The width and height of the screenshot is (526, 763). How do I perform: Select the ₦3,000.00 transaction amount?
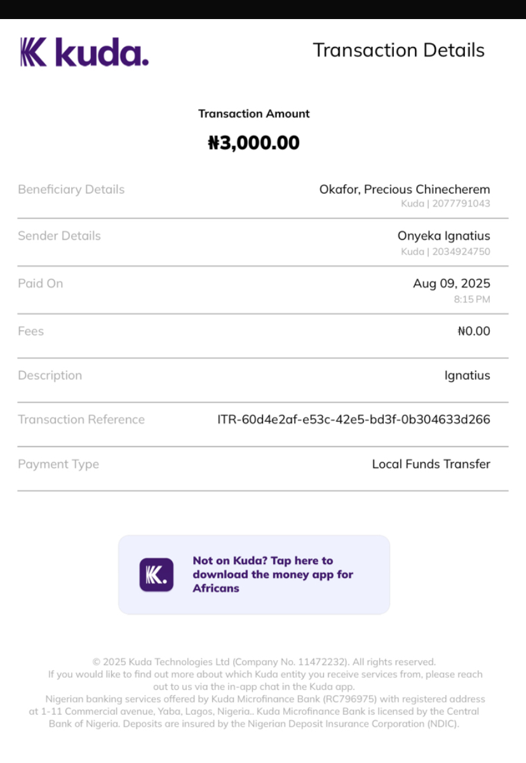pyautogui.click(x=253, y=143)
